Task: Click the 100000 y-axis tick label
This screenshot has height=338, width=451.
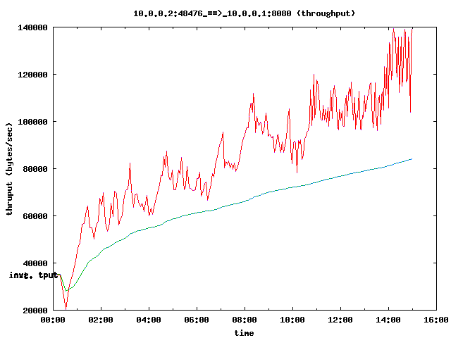Action: [x=32, y=122]
